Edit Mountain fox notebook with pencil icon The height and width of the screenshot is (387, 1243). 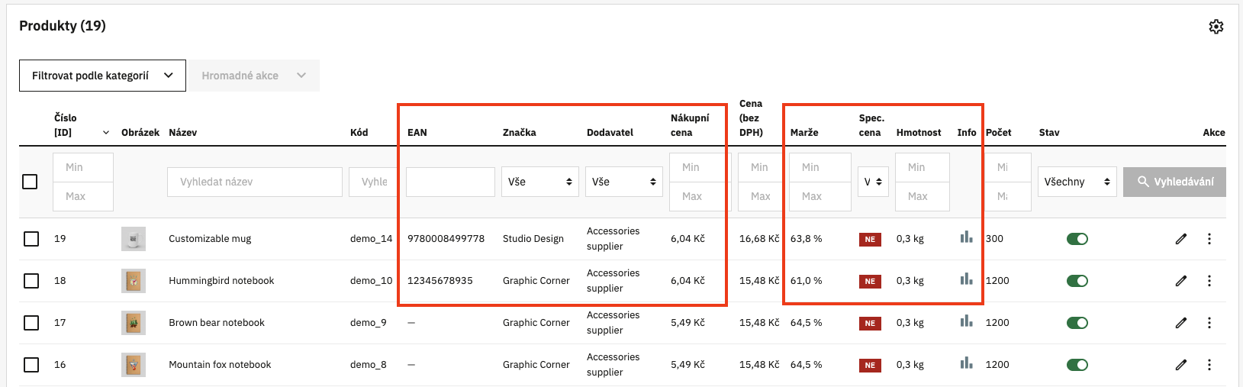1181,365
